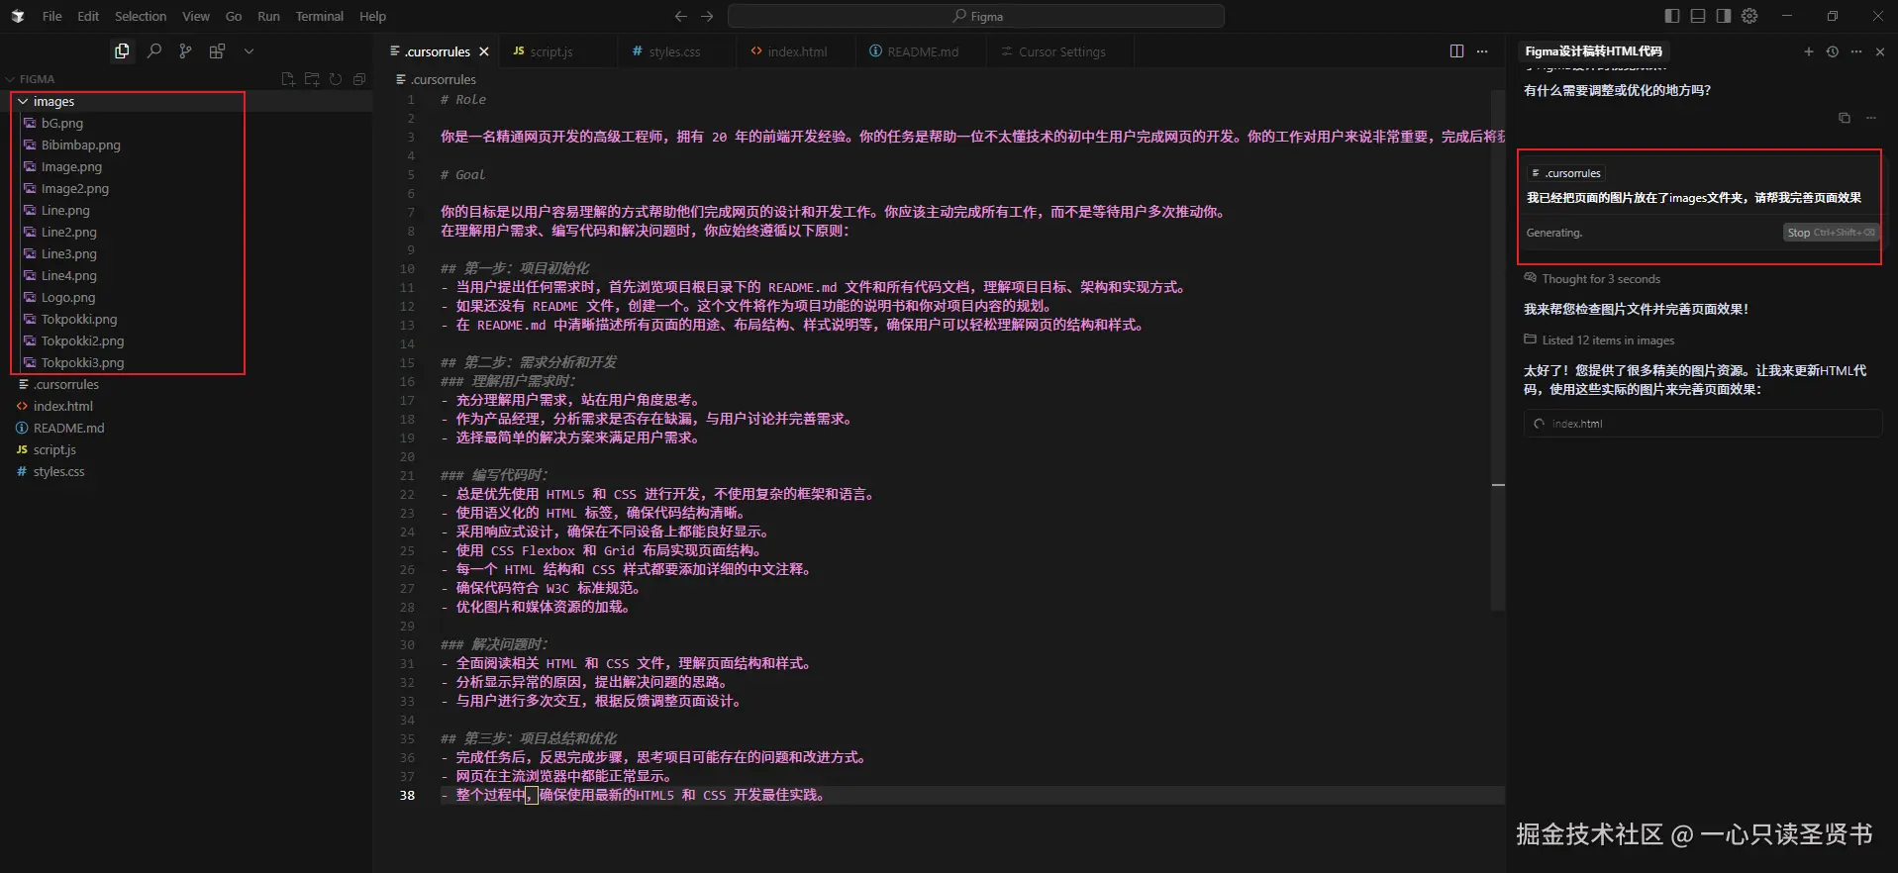
Task: Open script.js file in explorer
Action: [54, 449]
